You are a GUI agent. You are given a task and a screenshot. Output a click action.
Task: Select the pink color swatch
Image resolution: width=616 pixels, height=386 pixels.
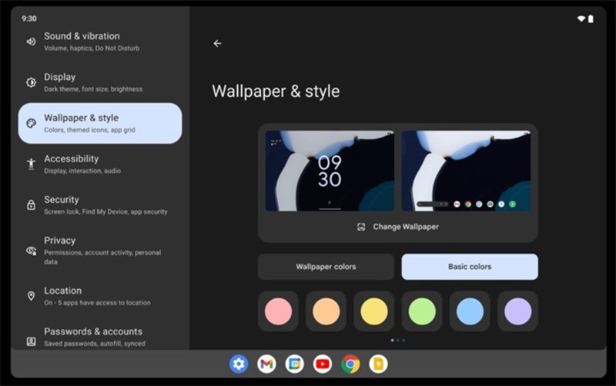[x=278, y=311]
